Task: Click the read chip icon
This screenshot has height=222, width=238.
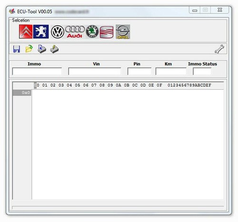Action: coord(42,49)
